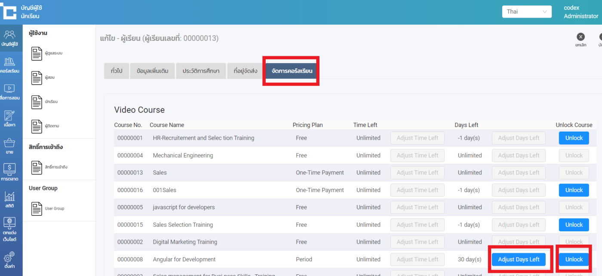
Task: Click Adjust Days Left for Angular course
Action: click(x=519, y=259)
